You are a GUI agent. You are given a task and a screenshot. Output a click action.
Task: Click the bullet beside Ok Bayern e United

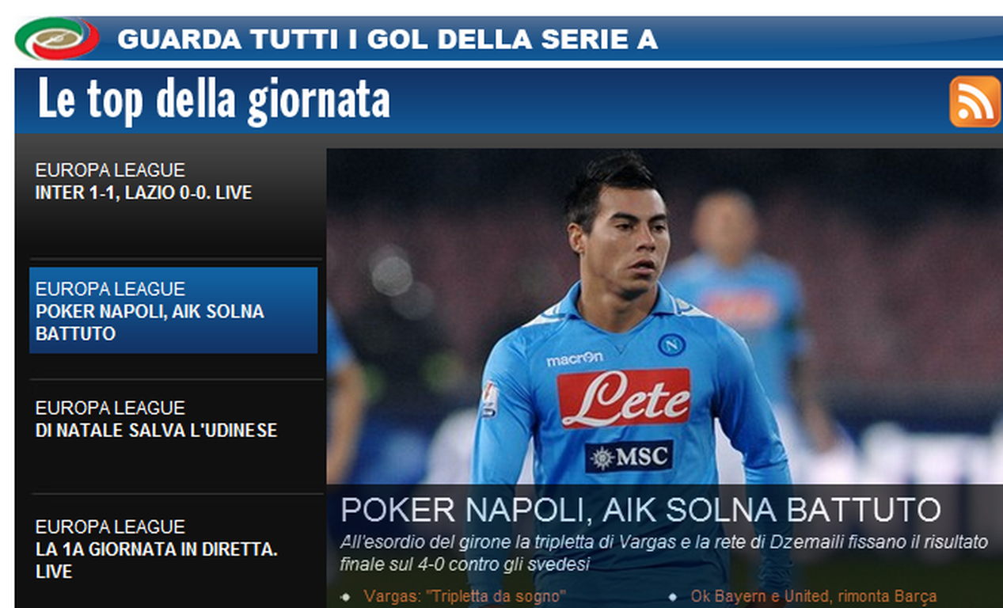click(672, 597)
